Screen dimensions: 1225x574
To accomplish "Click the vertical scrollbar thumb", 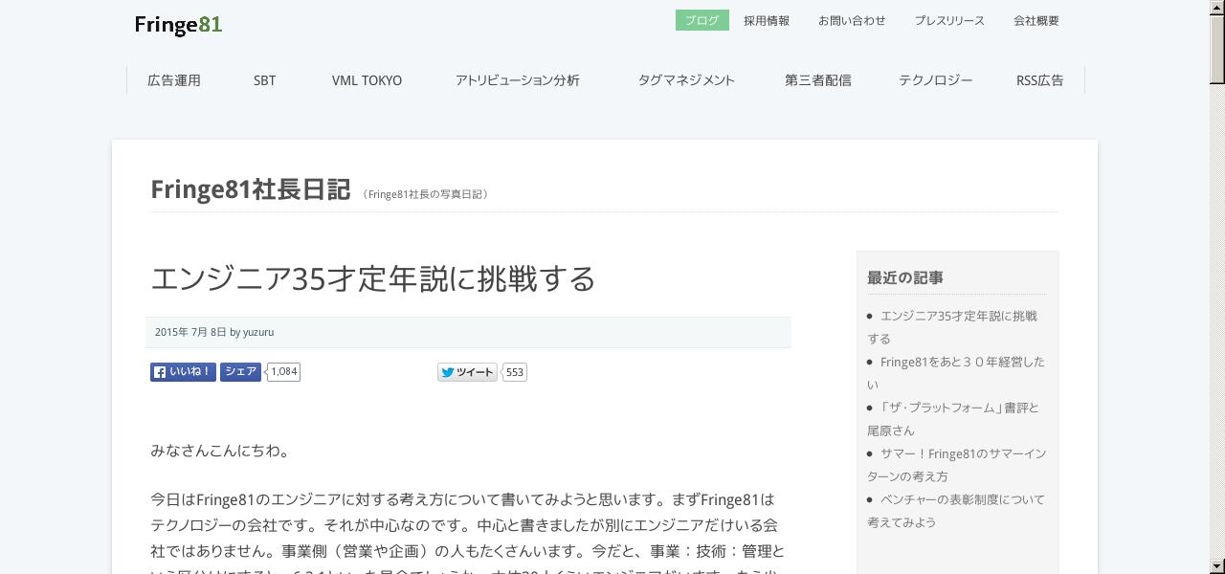I will click(x=1217, y=49).
